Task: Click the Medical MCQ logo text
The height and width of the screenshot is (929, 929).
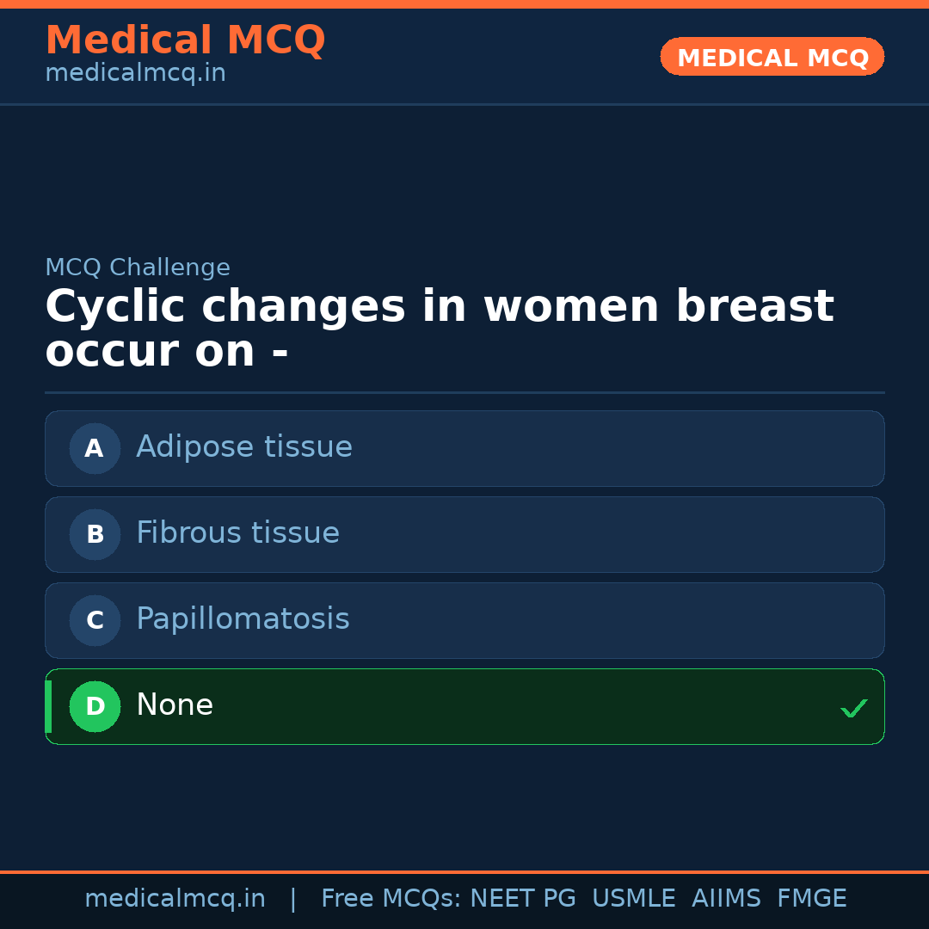Action: point(185,40)
